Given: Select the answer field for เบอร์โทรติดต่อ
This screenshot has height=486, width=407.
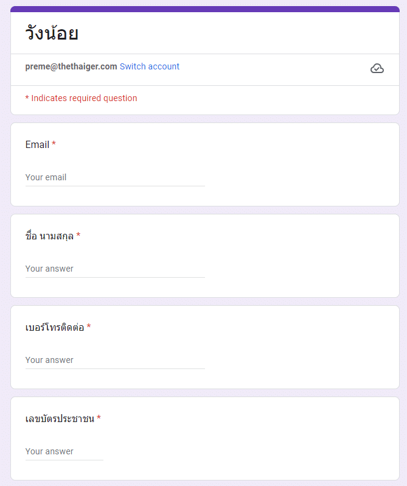Looking at the screenshot, I should click(115, 360).
